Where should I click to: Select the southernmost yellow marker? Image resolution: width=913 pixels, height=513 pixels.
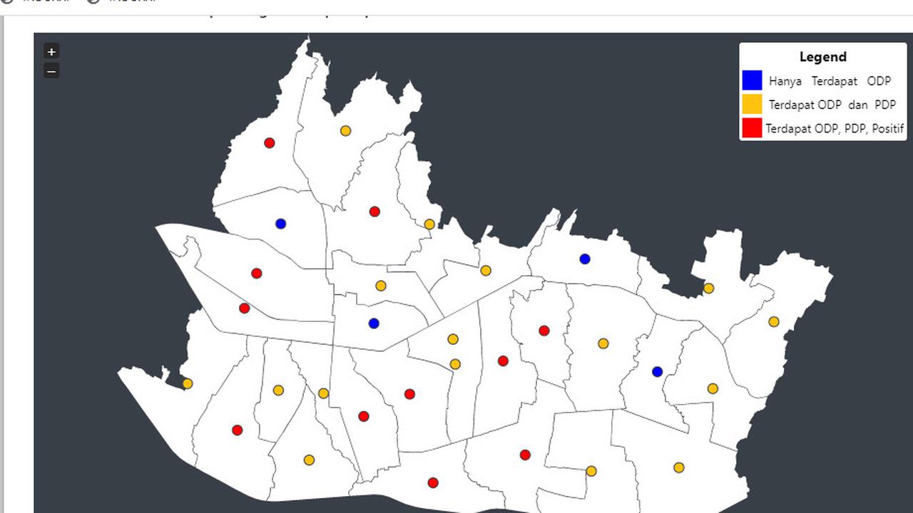(591, 471)
